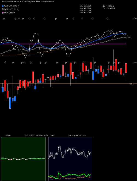Open the ADX indicator chart thumbnail

70,159
